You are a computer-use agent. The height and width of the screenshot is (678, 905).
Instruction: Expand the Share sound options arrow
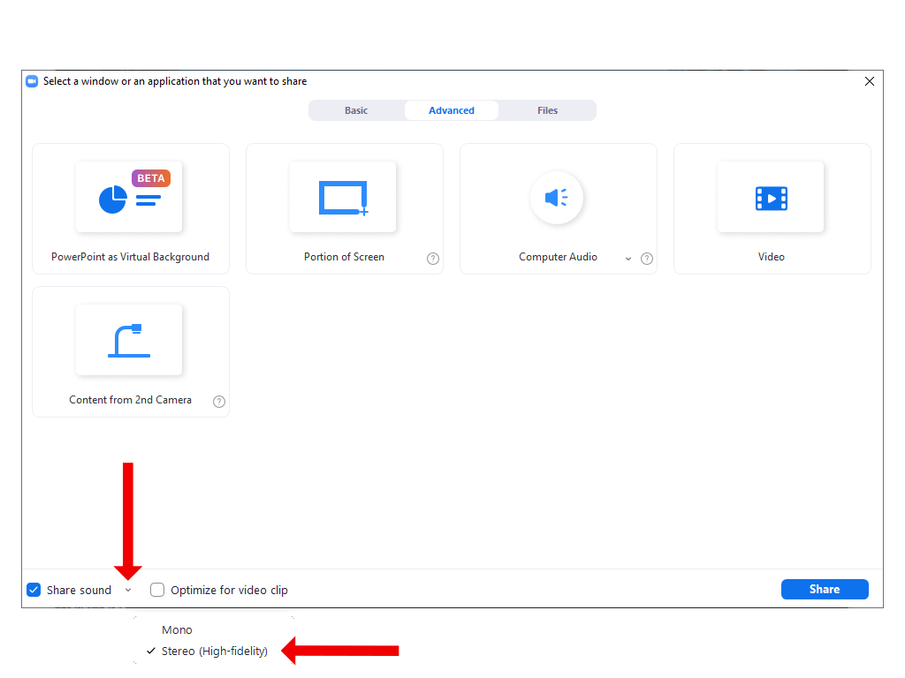128,590
